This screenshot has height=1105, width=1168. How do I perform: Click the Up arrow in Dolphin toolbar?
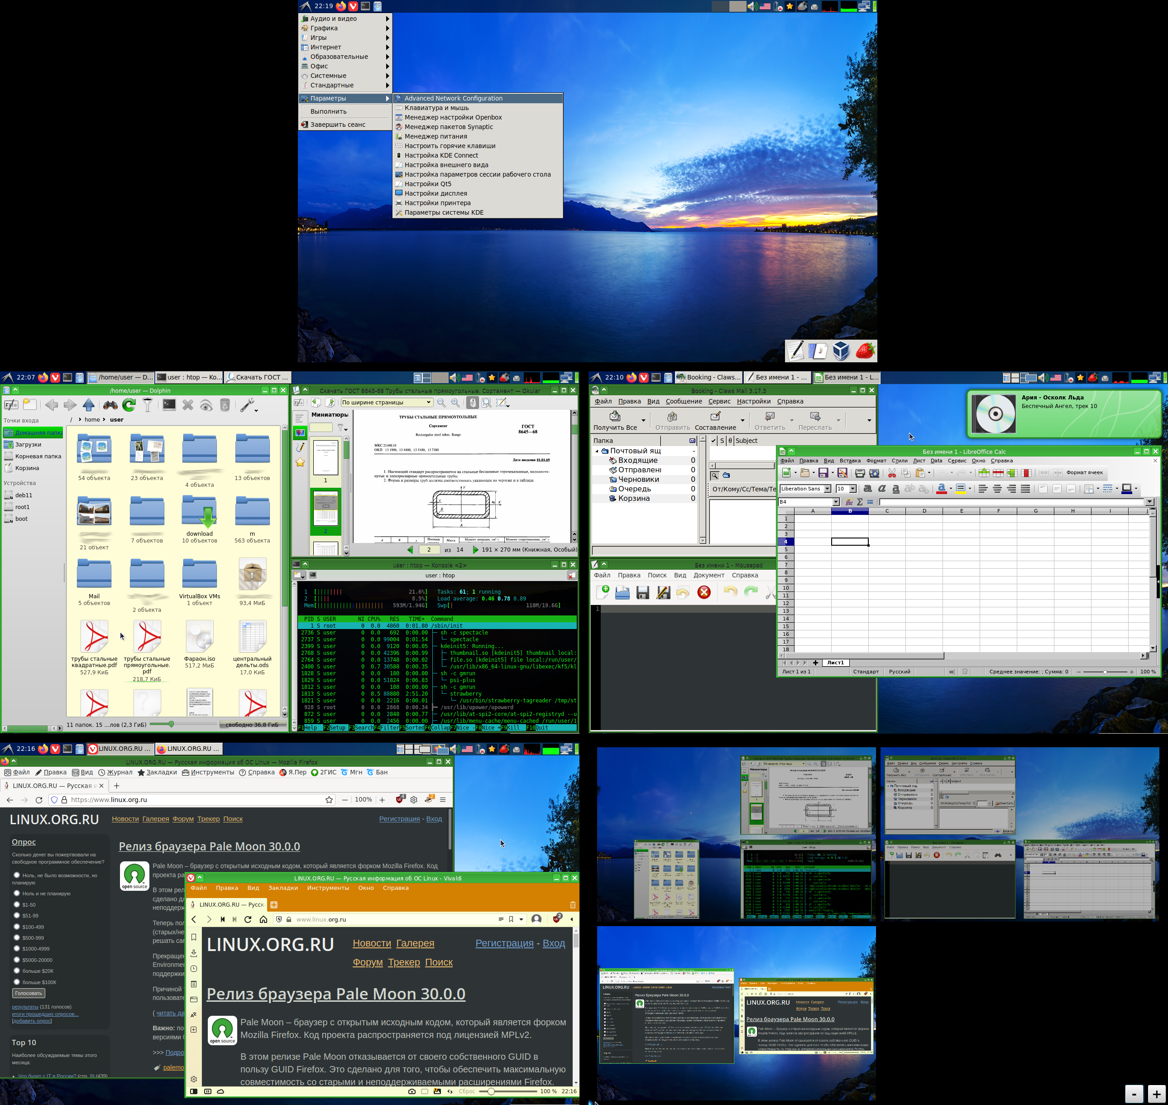tap(89, 405)
